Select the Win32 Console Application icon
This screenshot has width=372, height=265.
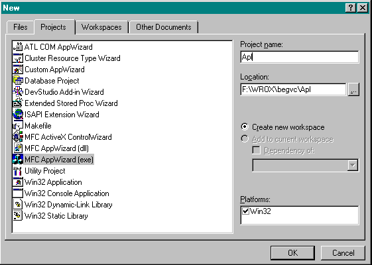pos(18,193)
